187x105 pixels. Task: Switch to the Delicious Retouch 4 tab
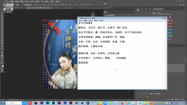coord(158,9)
